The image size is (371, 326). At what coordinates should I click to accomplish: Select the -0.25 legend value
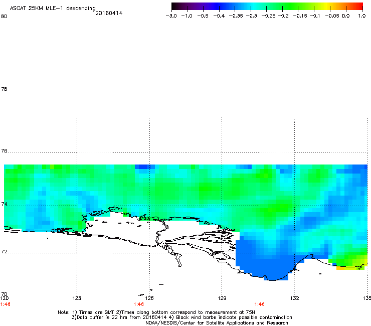pos(269,16)
